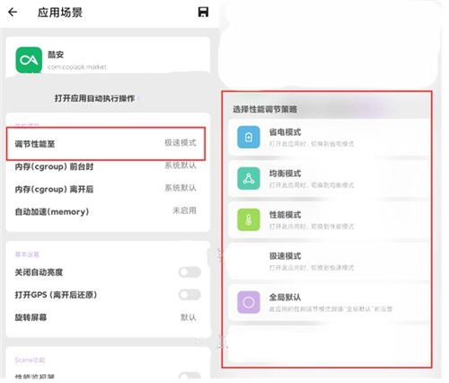Click the 打开此应用时，切换到省电模式 description
The width and height of the screenshot is (449, 383).
tap(312, 144)
